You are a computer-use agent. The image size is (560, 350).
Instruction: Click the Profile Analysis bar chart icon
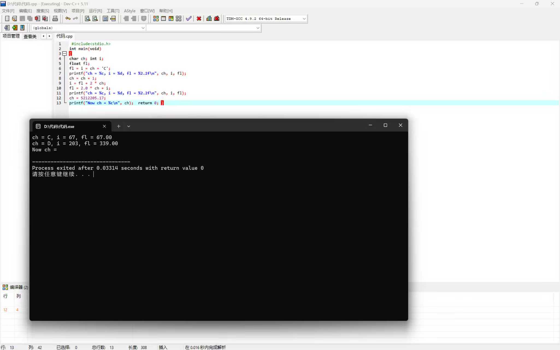209,19
